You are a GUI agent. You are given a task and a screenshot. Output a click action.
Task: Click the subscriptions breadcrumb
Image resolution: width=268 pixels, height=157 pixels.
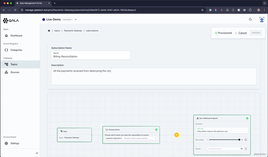92,31
